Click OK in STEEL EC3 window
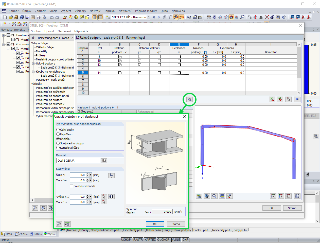This screenshot has width=320, height=243. [x=272, y=208]
